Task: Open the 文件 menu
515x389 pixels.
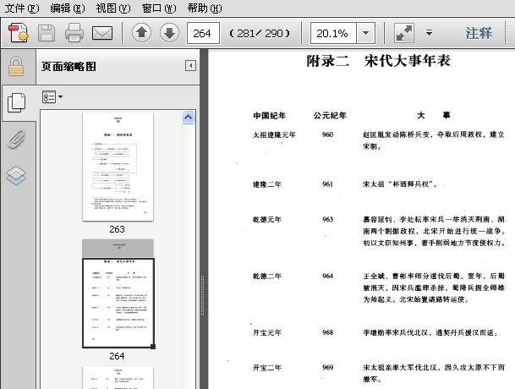Action: pyautogui.click(x=22, y=8)
